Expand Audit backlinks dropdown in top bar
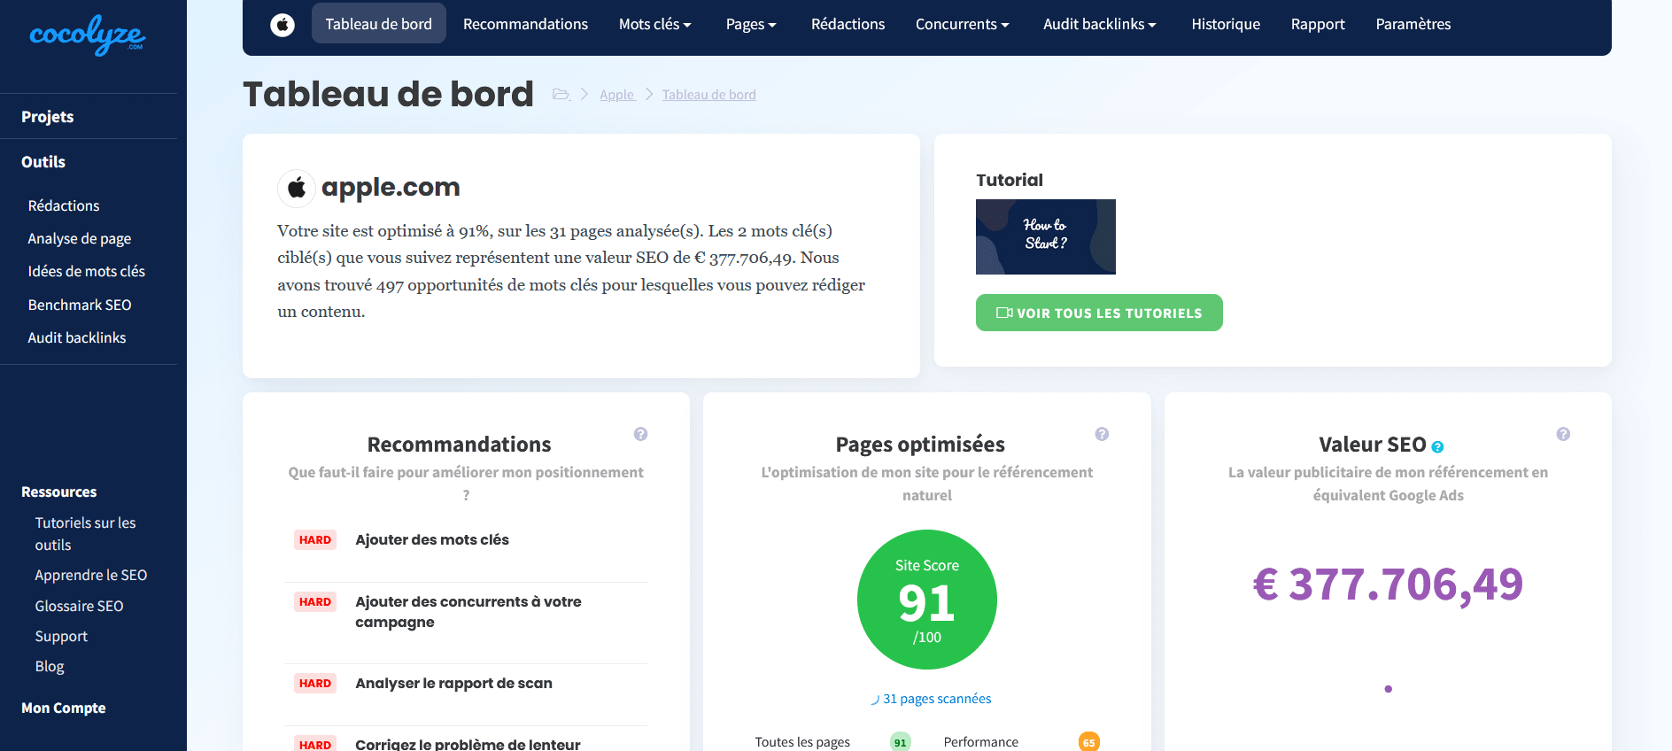1672x751 pixels. (x=1100, y=24)
